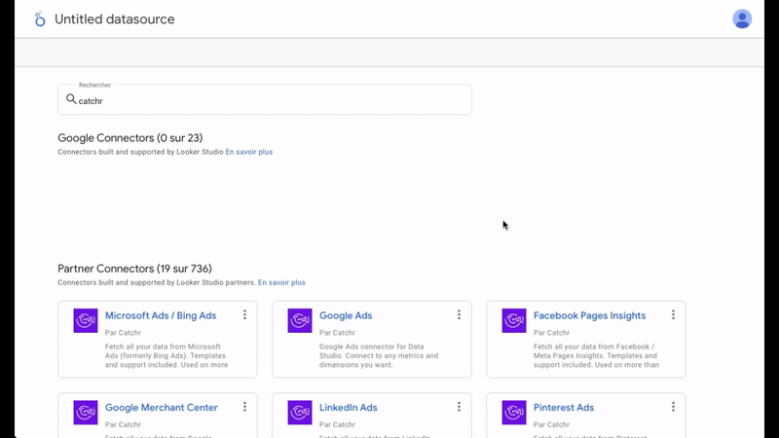The height and width of the screenshot is (438, 779).
Task: Select the Google Ads connector title
Action: coord(346,315)
